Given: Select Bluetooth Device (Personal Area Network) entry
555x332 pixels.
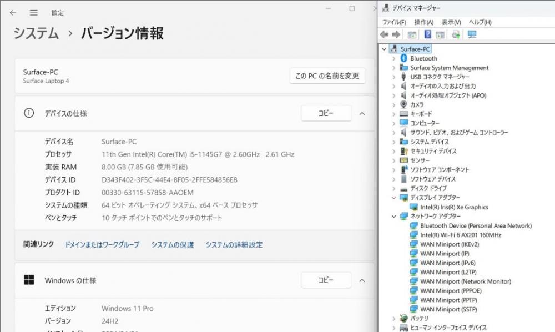Looking at the screenshot, I should pyautogui.click(x=476, y=225).
